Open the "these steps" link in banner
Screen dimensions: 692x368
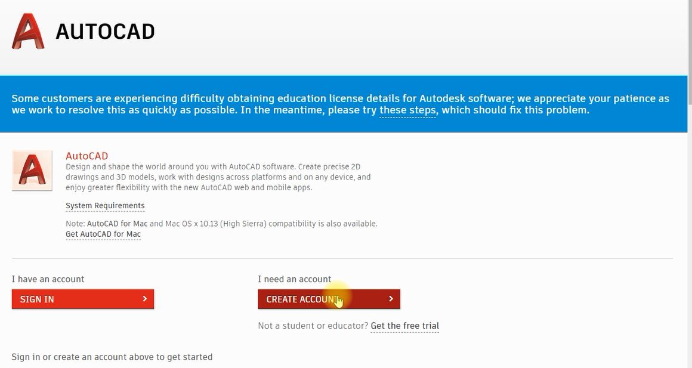[x=408, y=110]
